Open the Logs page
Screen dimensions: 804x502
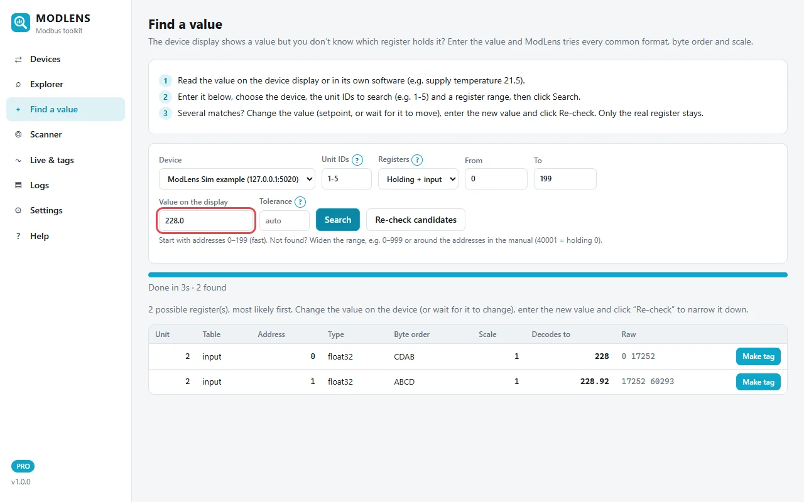tap(65, 185)
